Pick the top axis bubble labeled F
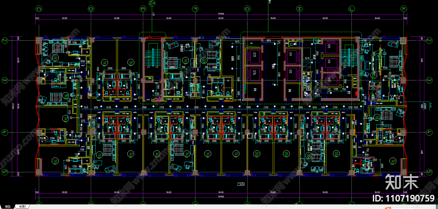Screen dimensions: 438x209 point(195,9)
